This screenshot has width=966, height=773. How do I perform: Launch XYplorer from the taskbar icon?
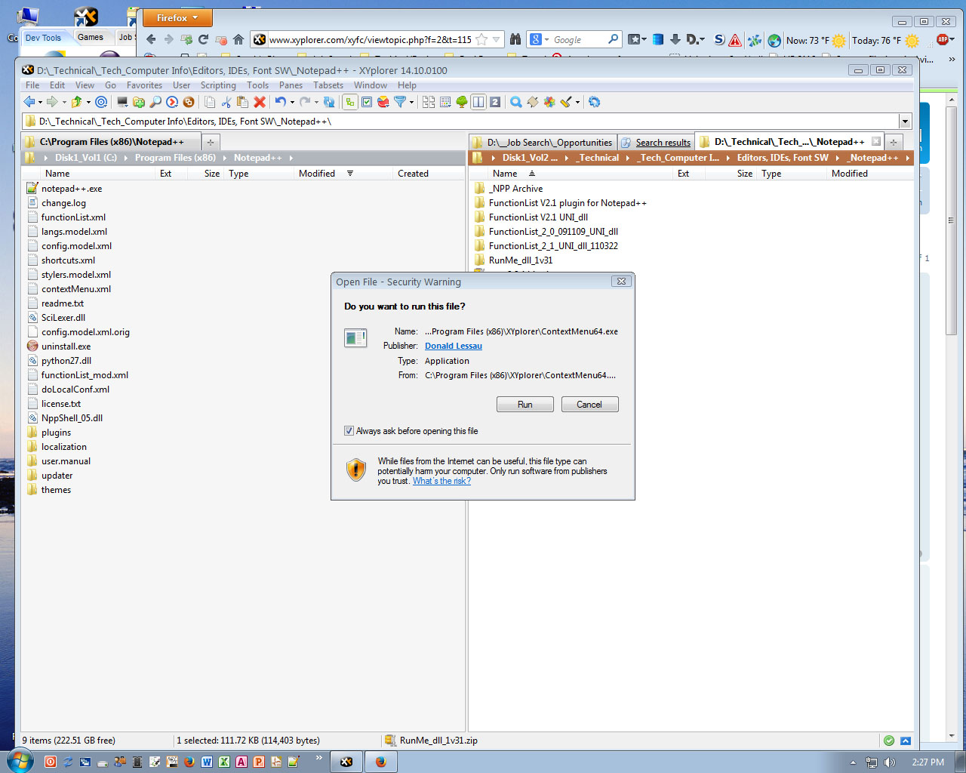click(x=346, y=762)
